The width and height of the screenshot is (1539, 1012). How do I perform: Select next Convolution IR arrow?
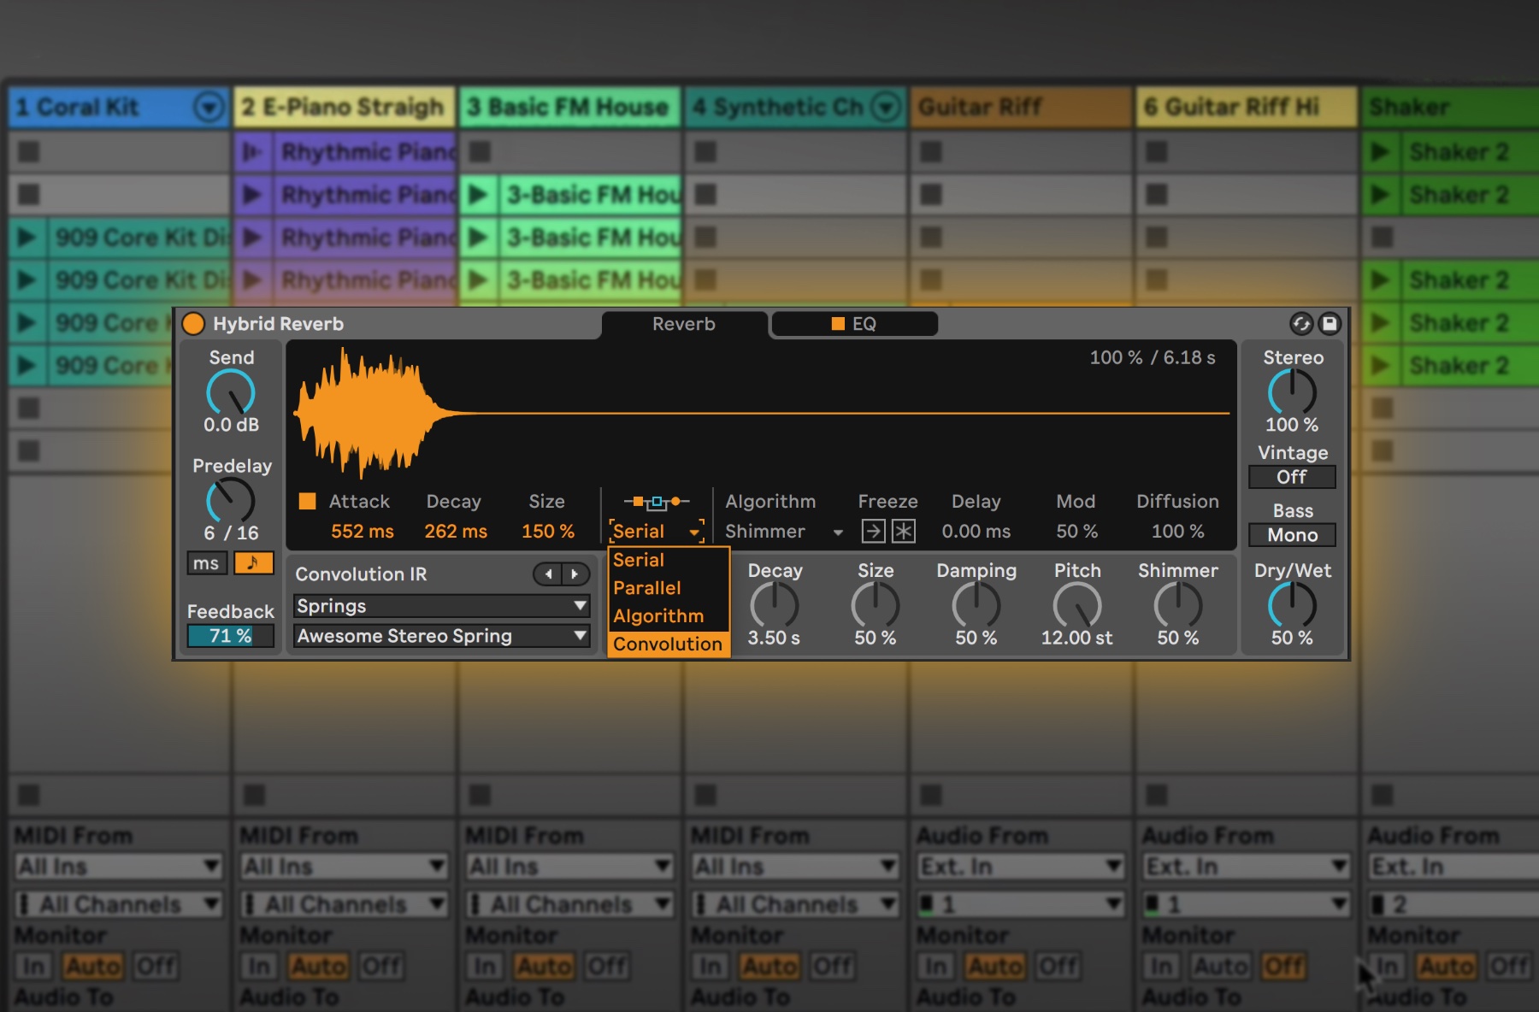pos(575,574)
